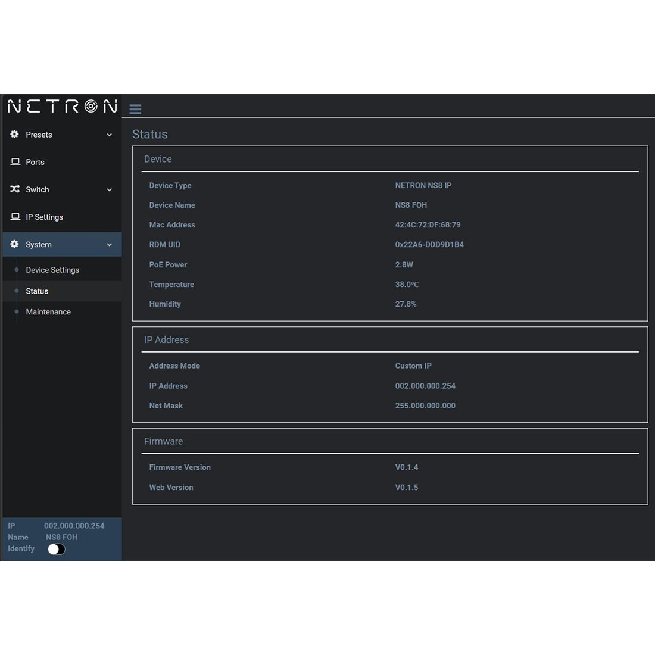Click the System gear icon
655x655 pixels.
click(15, 244)
